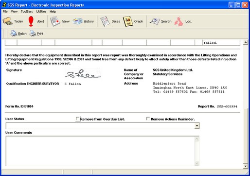
Task: Click the 'S Fallon' surveyor name
Action: 72,84
